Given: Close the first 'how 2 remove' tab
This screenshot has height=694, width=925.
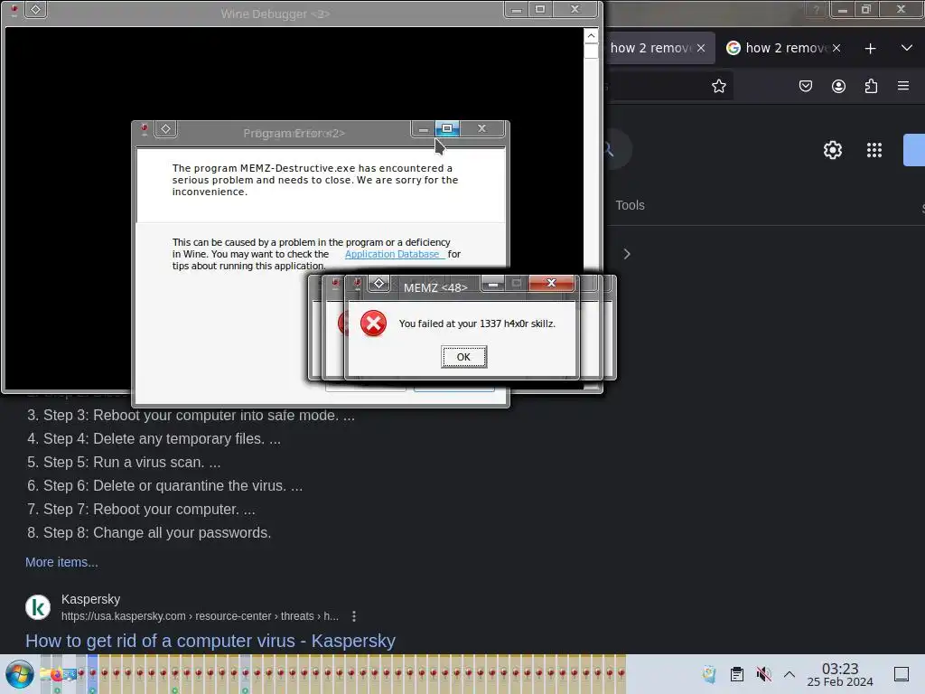Looking at the screenshot, I should [x=701, y=49].
